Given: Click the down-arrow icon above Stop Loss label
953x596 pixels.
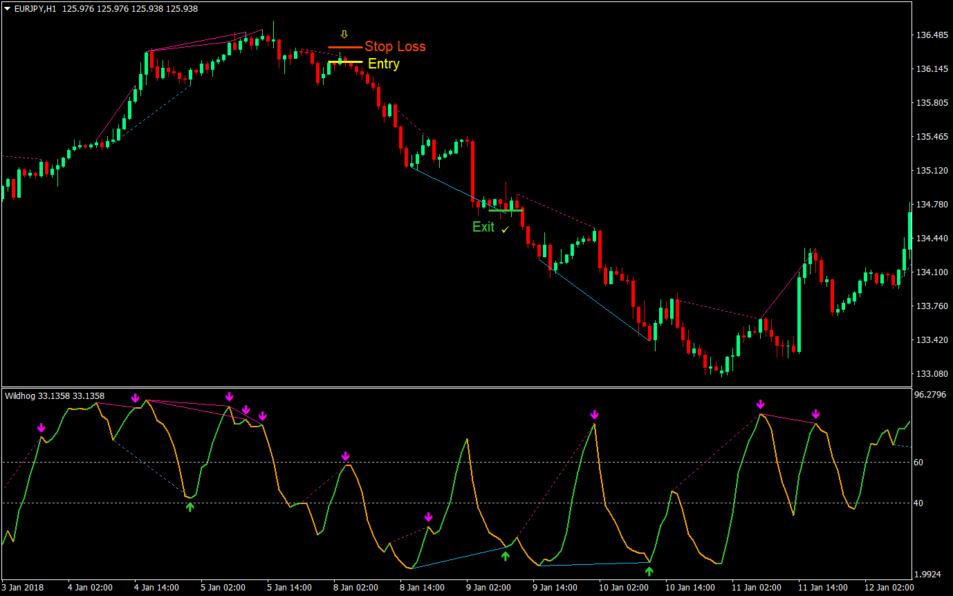Looking at the screenshot, I should (344, 33).
